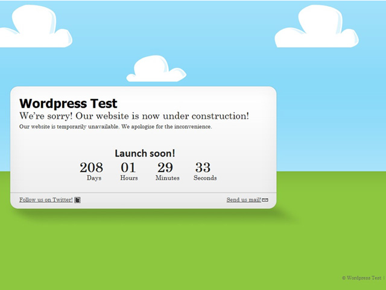Click the mail envelope icon
386x290 pixels.
click(x=265, y=200)
